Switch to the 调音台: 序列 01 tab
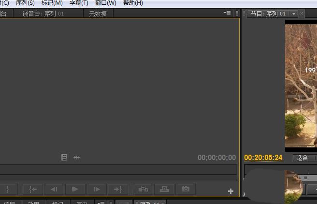This screenshot has height=204, width=317. click(43, 14)
